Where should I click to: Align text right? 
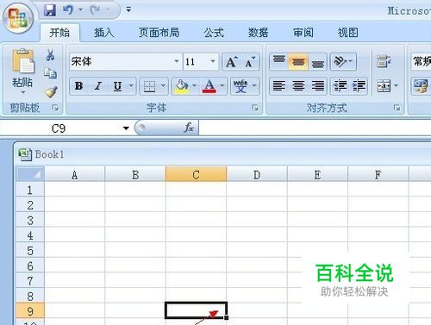pyautogui.click(x=317, y=85)
